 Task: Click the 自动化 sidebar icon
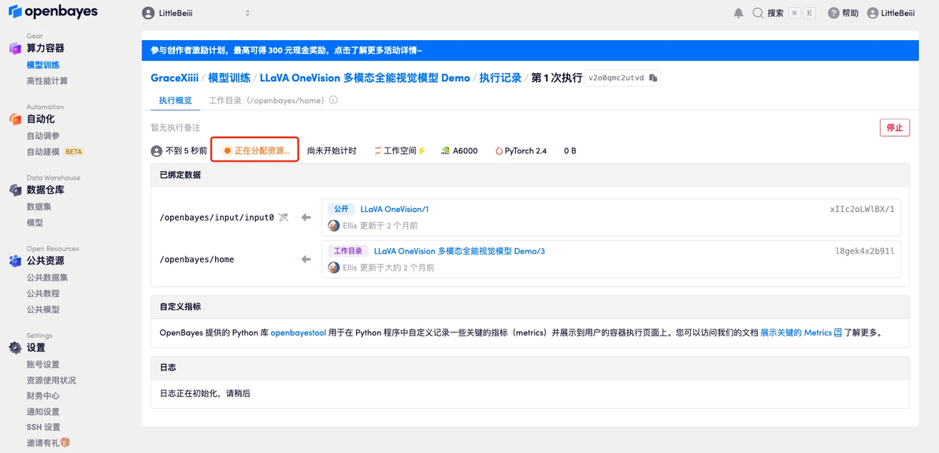[15, 119]
